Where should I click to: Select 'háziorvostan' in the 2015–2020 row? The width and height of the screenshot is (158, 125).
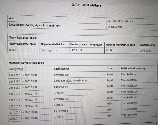[x=61, y=87]
